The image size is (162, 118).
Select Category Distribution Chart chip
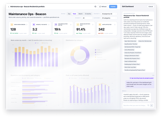coord(132,55)
